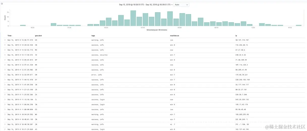Click the geo.dest column header
This screenshot has height=131, width=307.
[x=38, y=36]
